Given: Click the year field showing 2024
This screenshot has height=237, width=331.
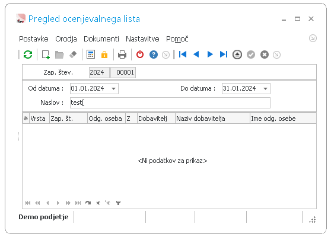Looking at the screenshot, I should click(99, 72).
